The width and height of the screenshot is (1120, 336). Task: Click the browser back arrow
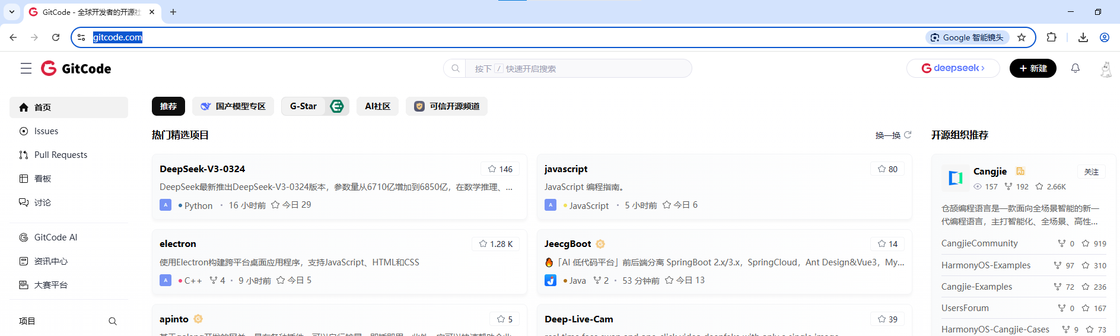coord(13,37)
